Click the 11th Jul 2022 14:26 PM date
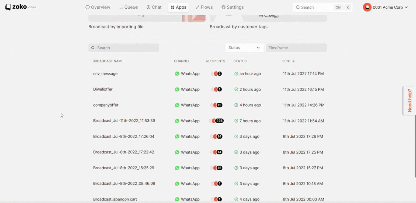Image resolution: width=416 pixels, height=203 pixels. (304, 105)
